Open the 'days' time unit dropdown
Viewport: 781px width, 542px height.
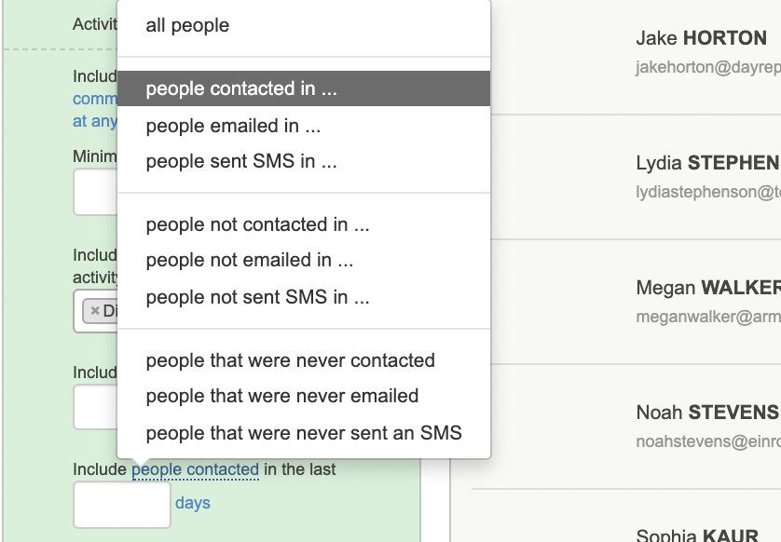tap(193, 504)
